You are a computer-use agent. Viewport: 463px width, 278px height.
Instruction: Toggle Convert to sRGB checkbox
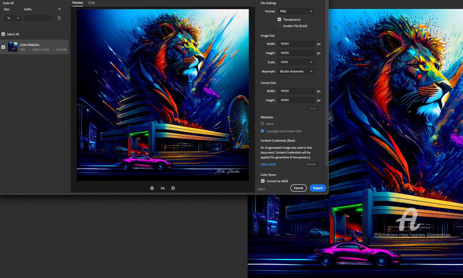click(x=263, y=181)
